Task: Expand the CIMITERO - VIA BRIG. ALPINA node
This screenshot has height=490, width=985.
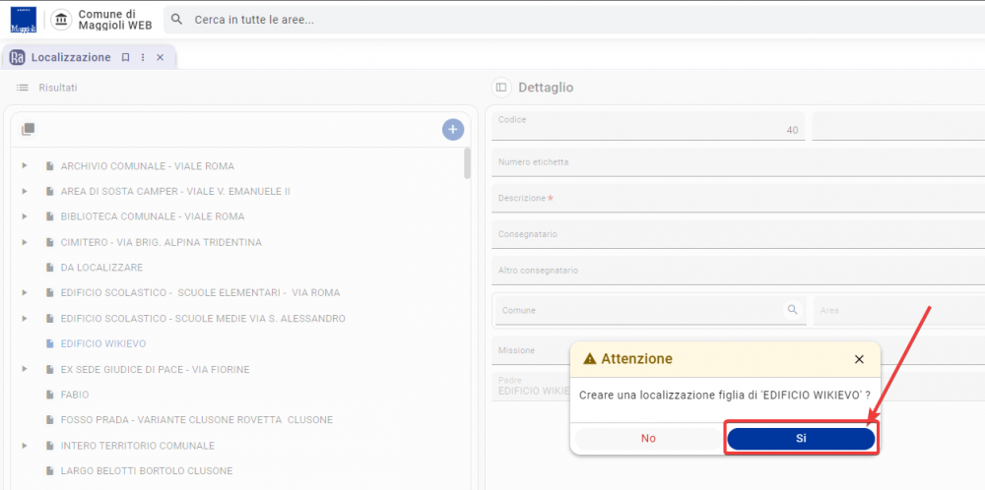Action: (25, 241)
